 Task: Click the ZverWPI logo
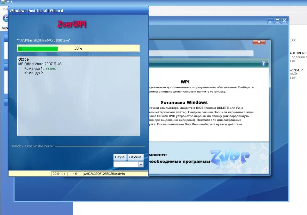tap(72, 25)
